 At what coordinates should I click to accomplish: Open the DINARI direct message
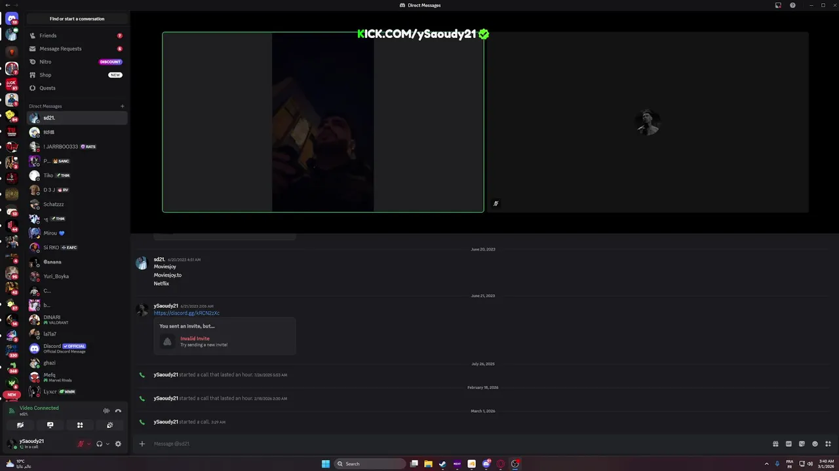coord(77,319)
